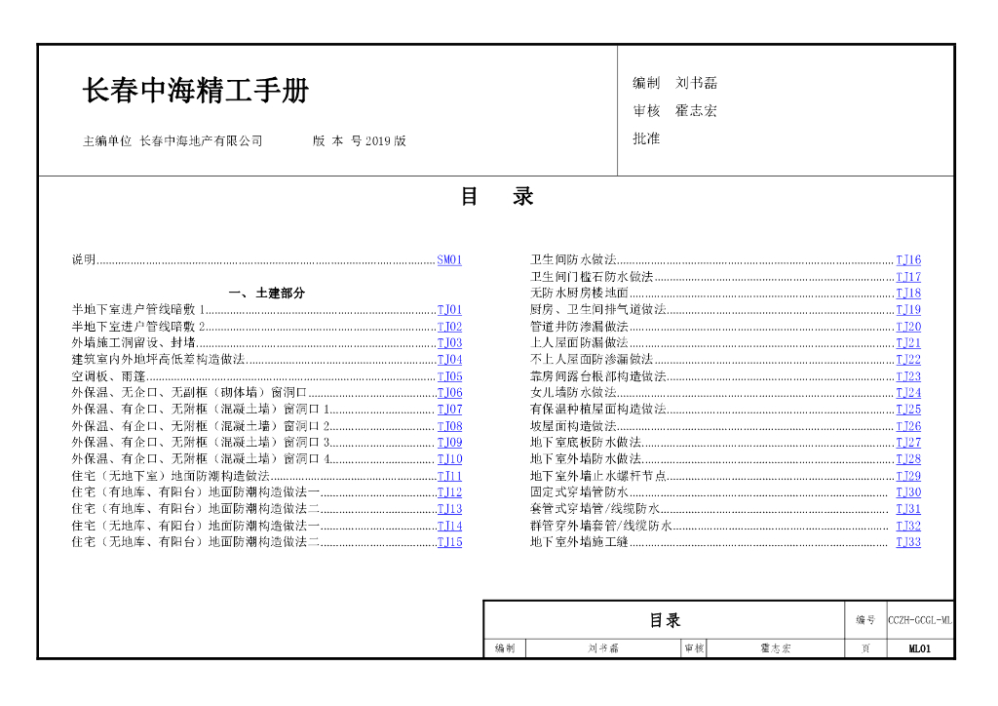Viewport: 998px width, 706px height.
Task: Open the SM01 说明 link
Action: point(449,259)
